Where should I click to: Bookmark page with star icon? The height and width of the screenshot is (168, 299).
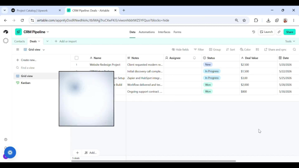pos(244,20)
